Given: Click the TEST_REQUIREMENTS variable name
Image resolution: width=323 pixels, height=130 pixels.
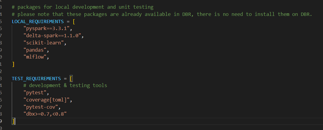Looking at the screenshot, I should point(37,79).
